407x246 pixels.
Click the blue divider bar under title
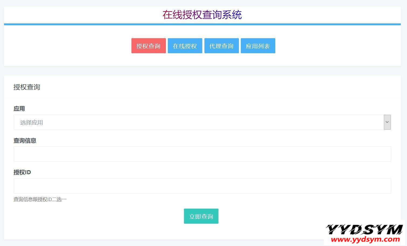pos(202,24)
